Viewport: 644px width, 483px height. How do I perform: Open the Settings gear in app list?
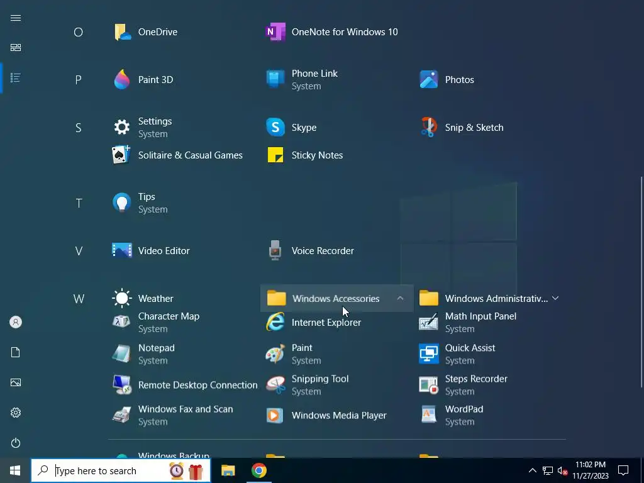coord(122,127)
